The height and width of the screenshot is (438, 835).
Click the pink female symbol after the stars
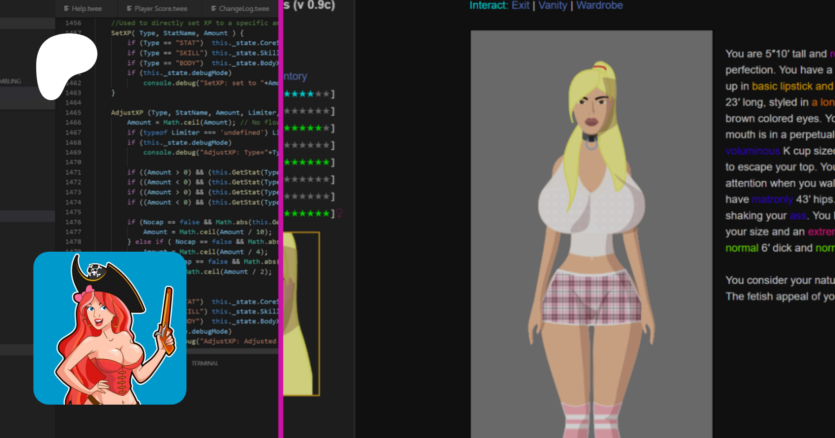tap(339, 213)
